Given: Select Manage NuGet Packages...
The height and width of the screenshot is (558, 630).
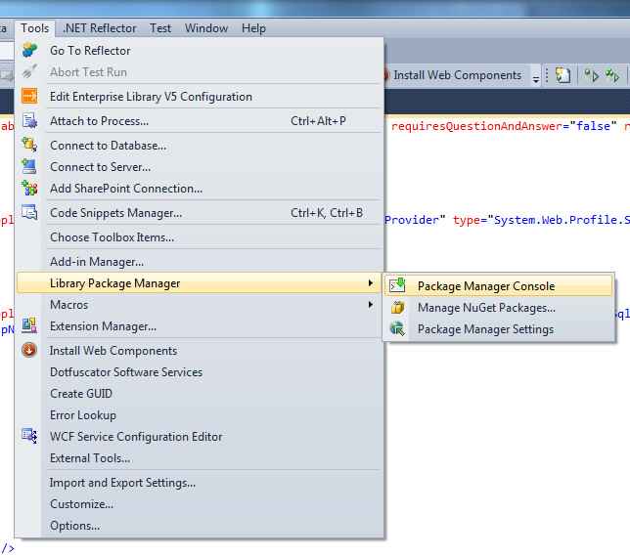Looking at the screenshot, I should pos(498,308).
